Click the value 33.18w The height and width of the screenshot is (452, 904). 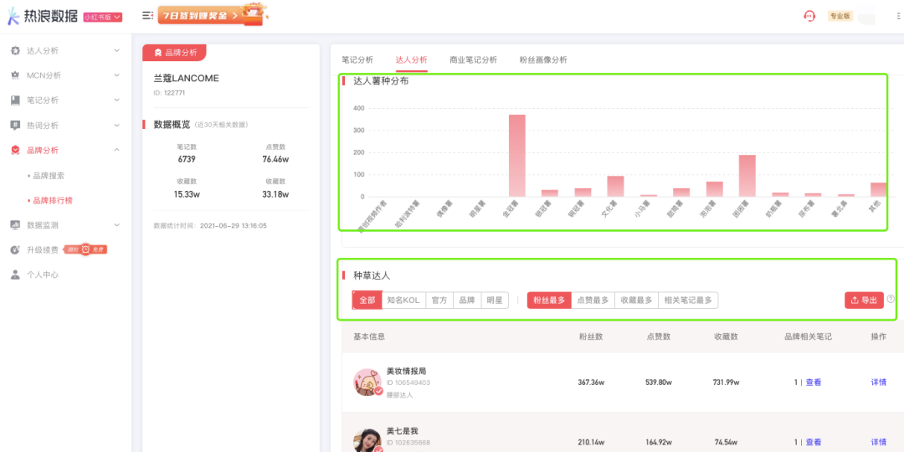[x=275, y=193]
